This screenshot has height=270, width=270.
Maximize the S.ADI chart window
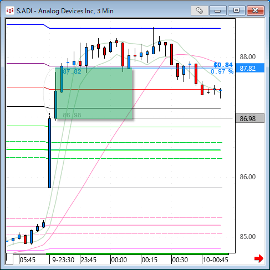(236, 11)
